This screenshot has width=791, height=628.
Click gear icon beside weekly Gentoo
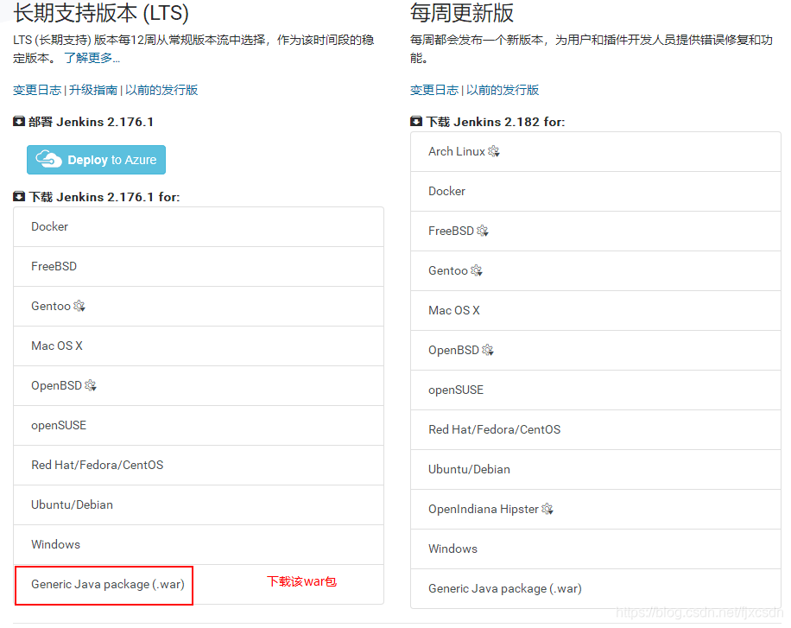click(477, 270)
